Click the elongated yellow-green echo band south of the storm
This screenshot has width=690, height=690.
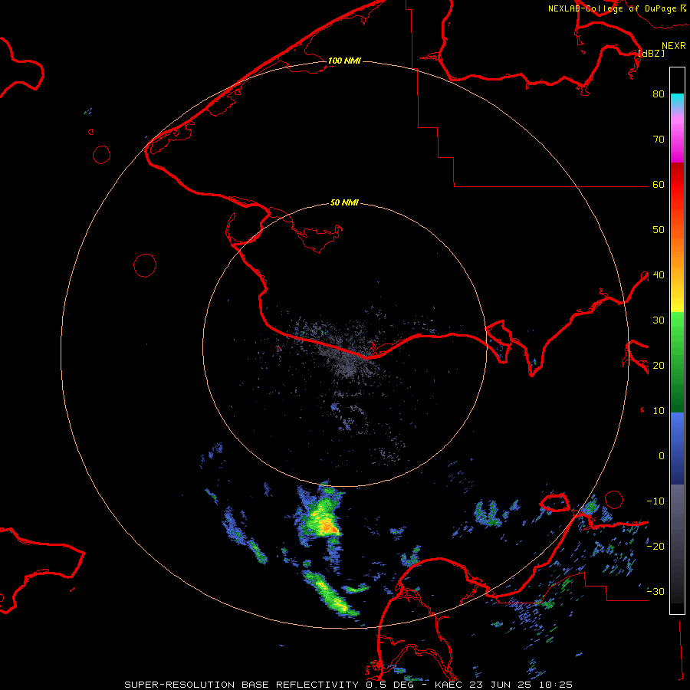pyautogui.click(x=332, y=593)
